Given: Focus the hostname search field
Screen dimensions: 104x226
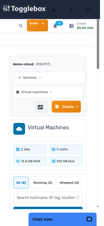Looking at the screenshot, I should [48, 198].
